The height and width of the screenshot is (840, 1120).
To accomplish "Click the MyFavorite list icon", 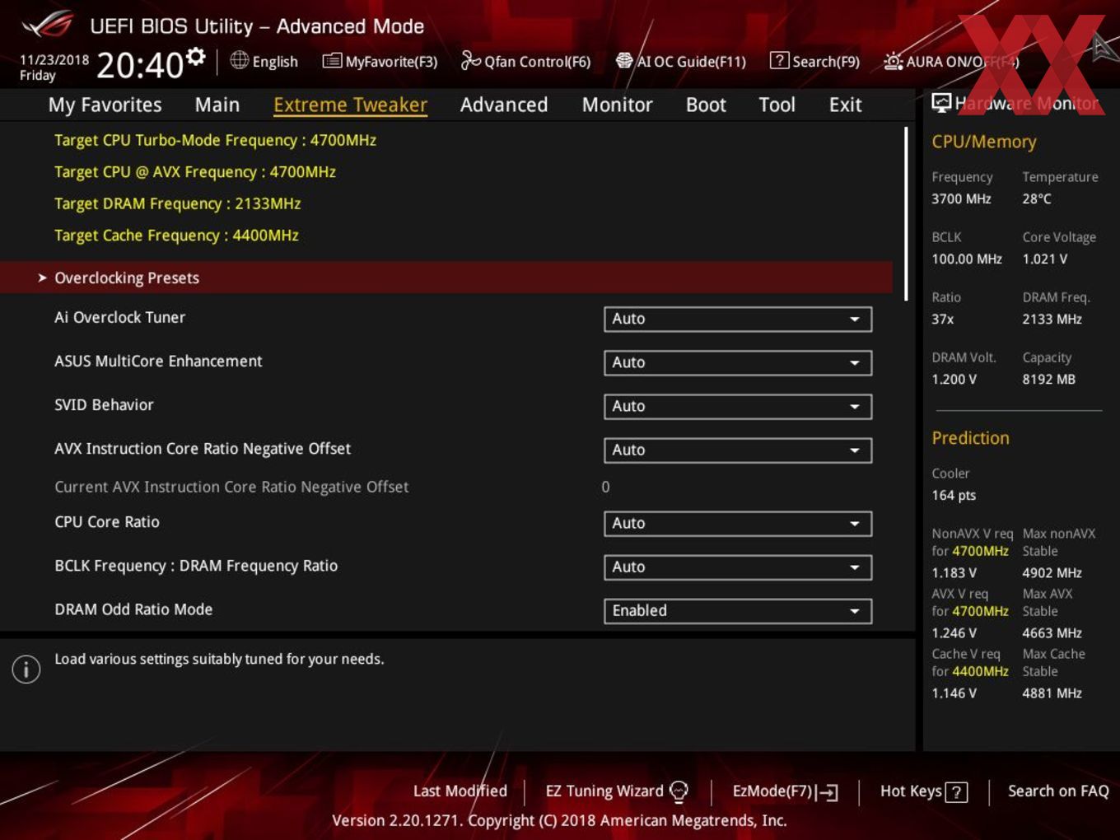I will (332, 61).
